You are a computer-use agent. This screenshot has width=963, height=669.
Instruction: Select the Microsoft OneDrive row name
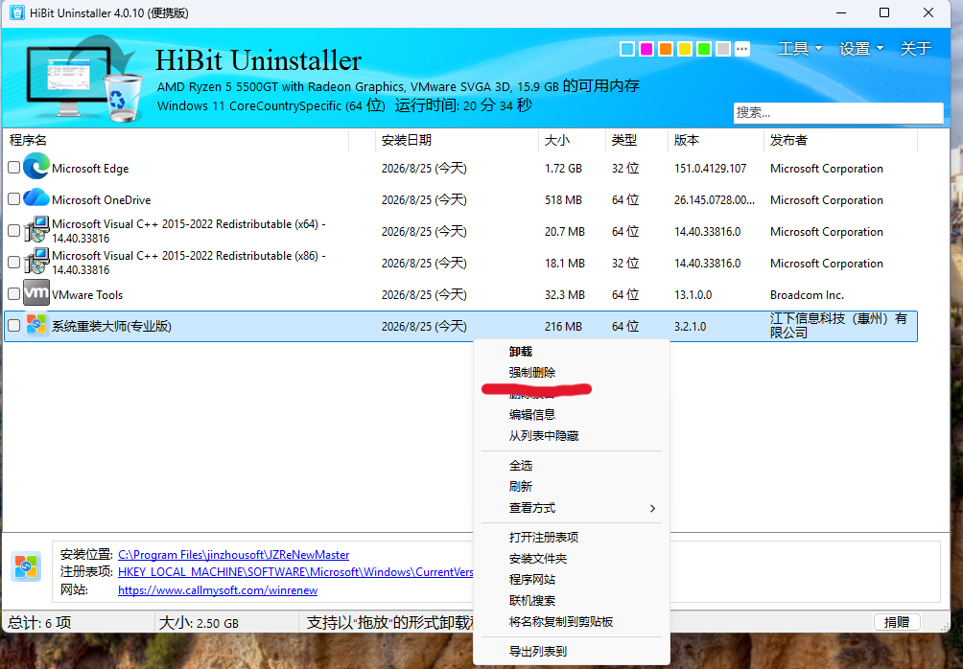(x=102, y=200)
